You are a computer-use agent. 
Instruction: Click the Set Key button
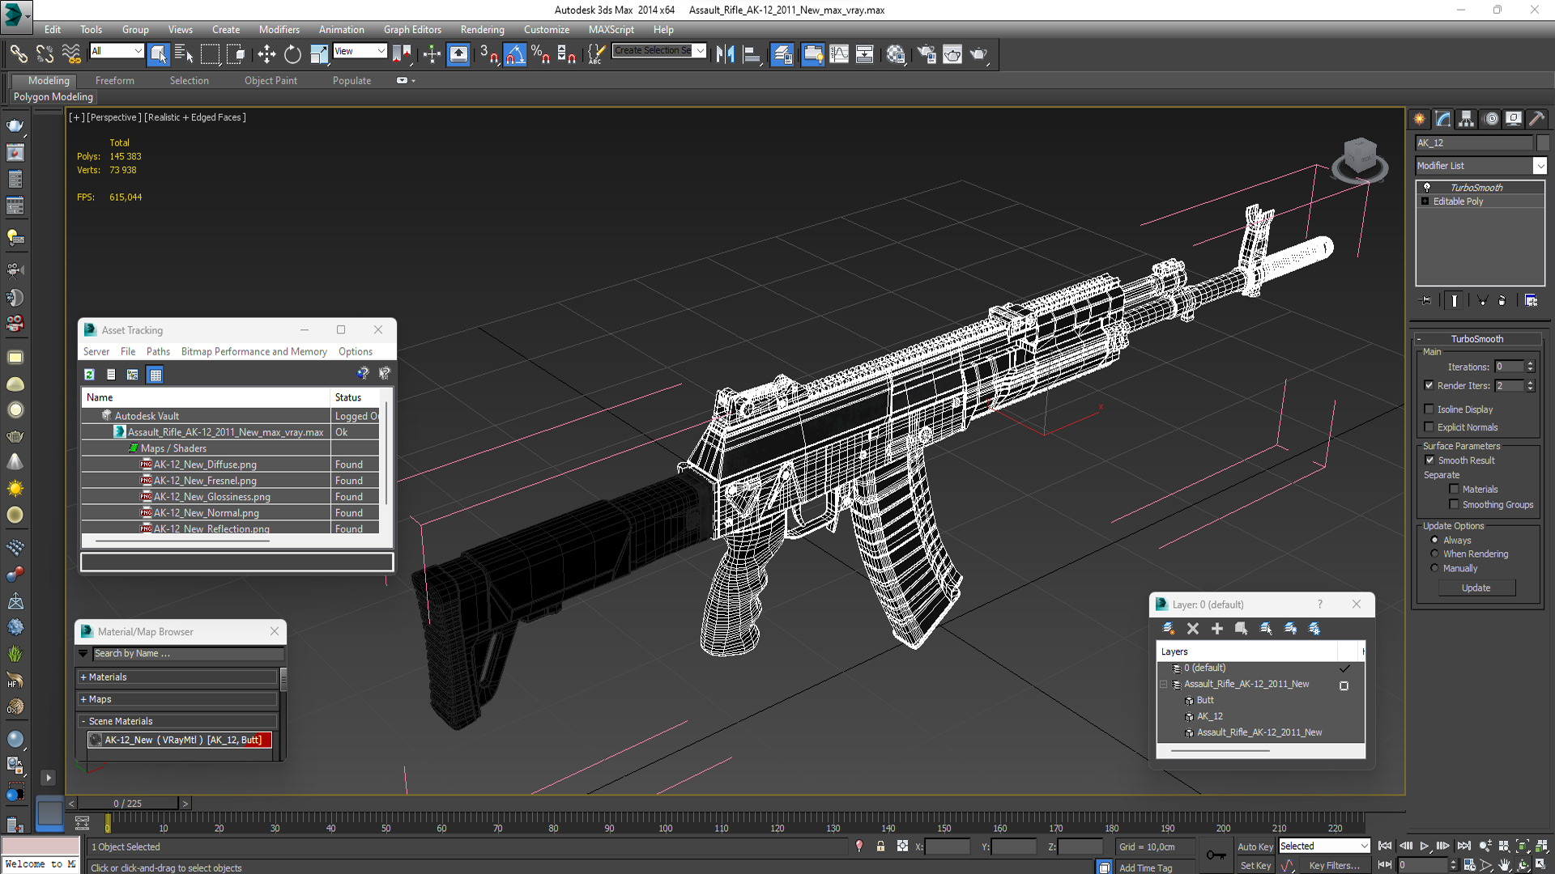tap(1255, 865)
